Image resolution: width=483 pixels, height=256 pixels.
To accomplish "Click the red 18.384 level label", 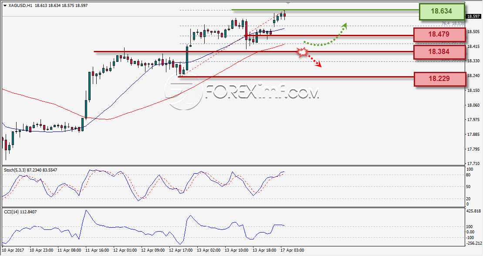I will coord(439,52).
